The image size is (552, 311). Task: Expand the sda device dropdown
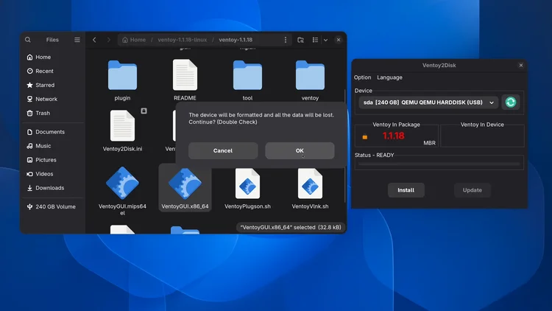(428, 102)
